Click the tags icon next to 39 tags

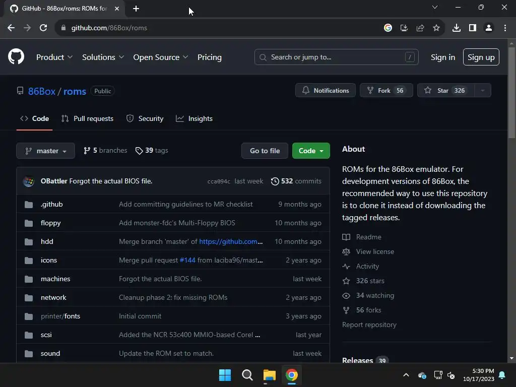pos(139,151)
